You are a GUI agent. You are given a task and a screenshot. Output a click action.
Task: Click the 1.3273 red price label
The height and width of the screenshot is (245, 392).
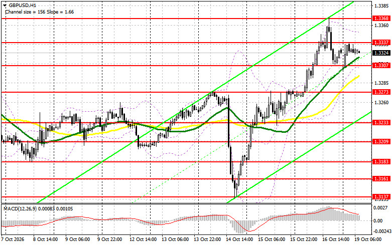381,92
